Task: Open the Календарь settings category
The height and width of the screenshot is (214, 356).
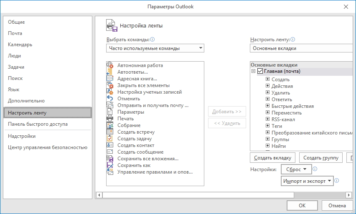Action: (48, 45)
